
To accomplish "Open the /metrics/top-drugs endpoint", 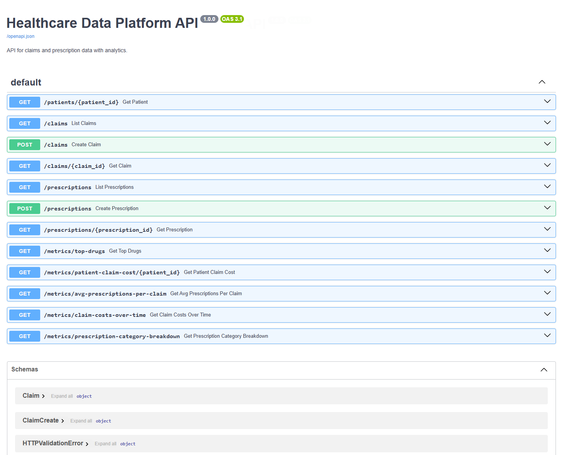I will (74, 251).
